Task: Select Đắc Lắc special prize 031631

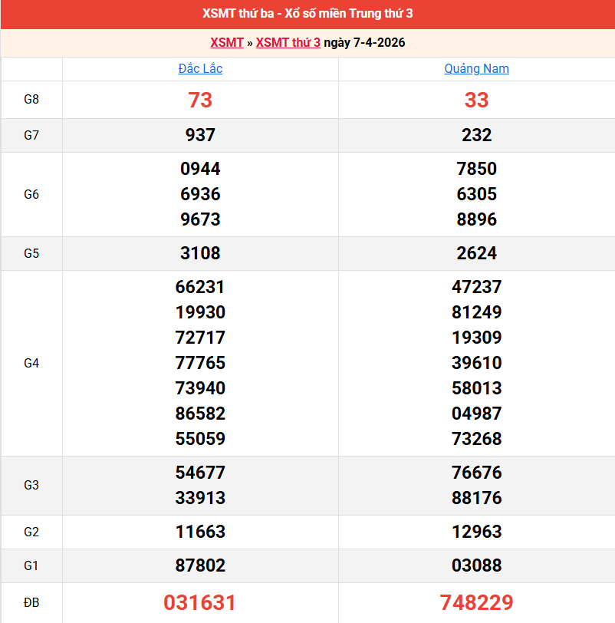Action: (200, 602)
